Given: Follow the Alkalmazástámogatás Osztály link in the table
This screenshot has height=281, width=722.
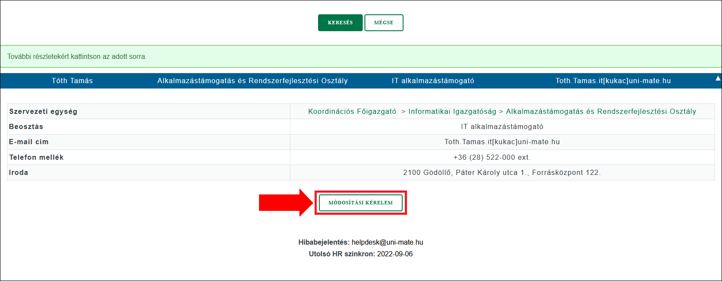Looking at the screenshot, I should (601, 112).
